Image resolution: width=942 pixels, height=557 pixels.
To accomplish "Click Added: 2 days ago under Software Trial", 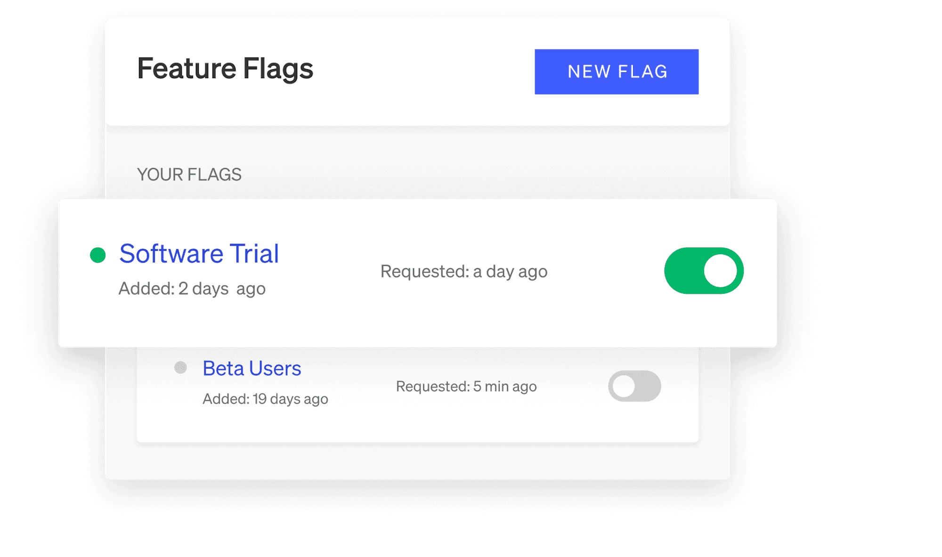I will [x=192, y=289].
